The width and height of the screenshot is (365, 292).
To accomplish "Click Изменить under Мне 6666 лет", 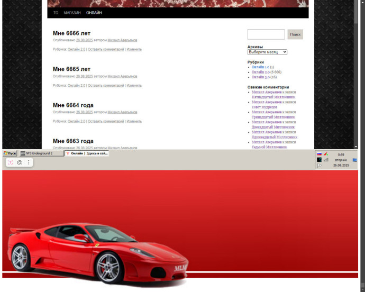I will (x=134, y=49).
